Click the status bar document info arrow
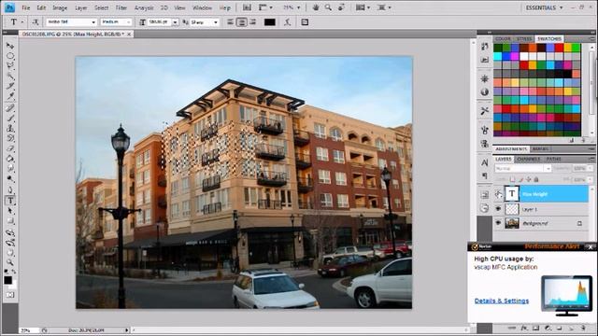Viewport: 598px width, 336px height. [127, 330]
